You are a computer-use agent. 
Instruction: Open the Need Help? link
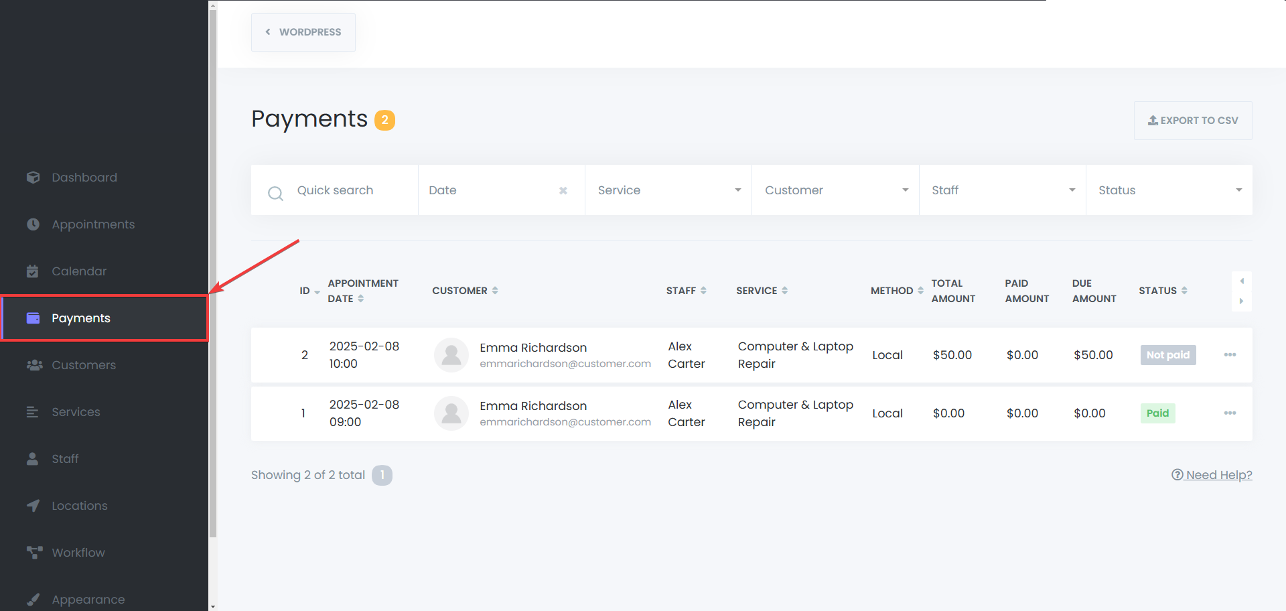click(1212, 475)
